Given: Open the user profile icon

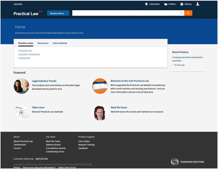Looking at the screenshot, I should [x=198, y=4].
